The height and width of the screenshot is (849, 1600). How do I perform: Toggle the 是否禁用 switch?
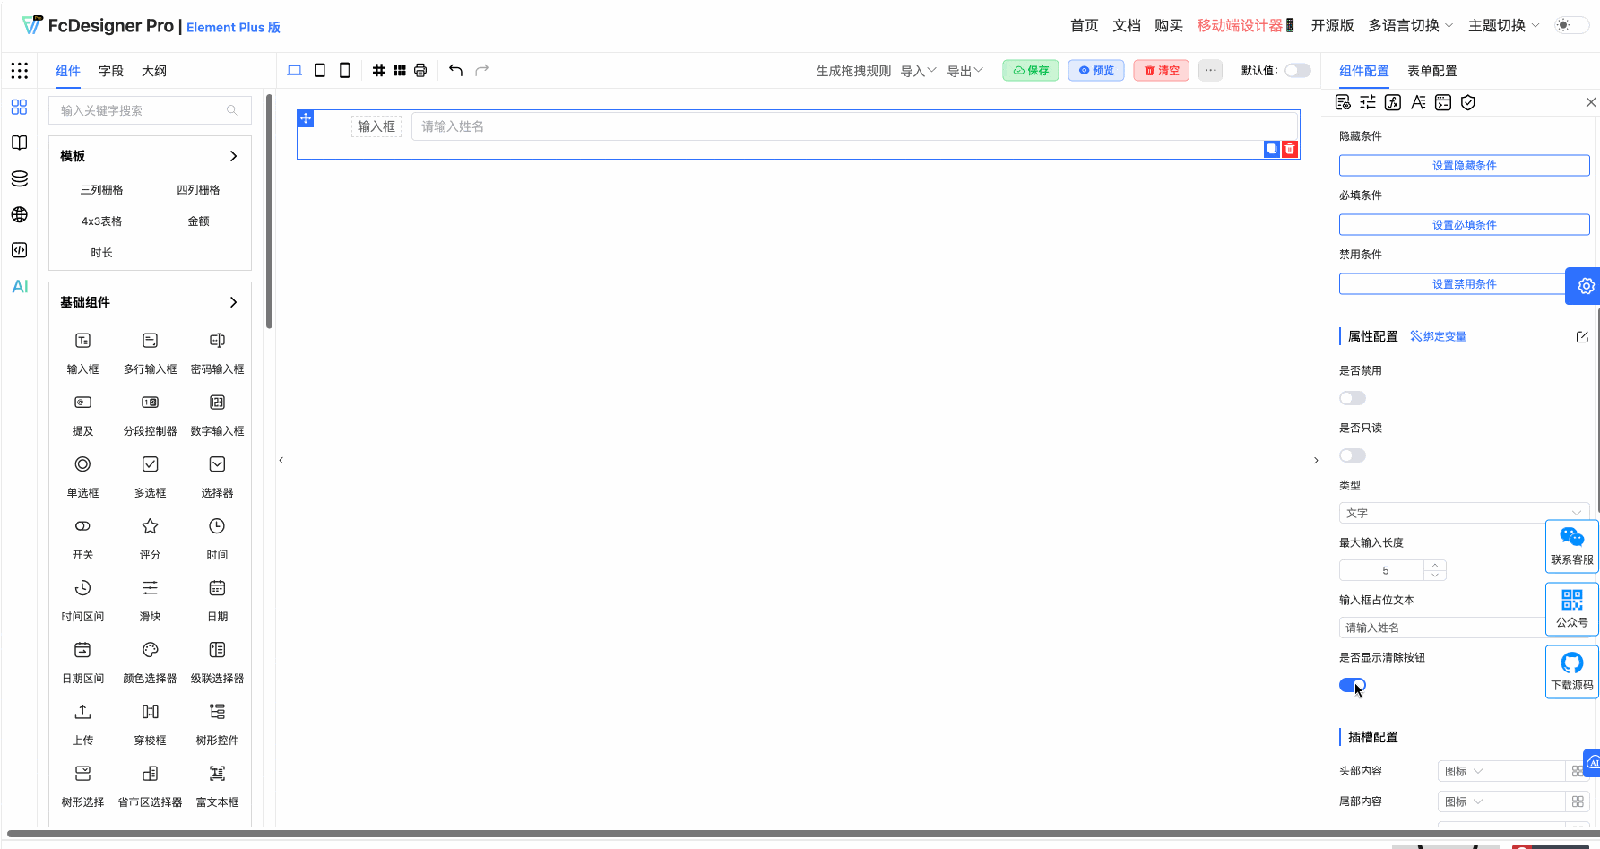[1352, 398]
